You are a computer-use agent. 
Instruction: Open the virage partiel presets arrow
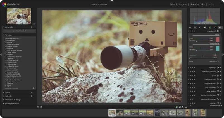(x=220, y=31)
